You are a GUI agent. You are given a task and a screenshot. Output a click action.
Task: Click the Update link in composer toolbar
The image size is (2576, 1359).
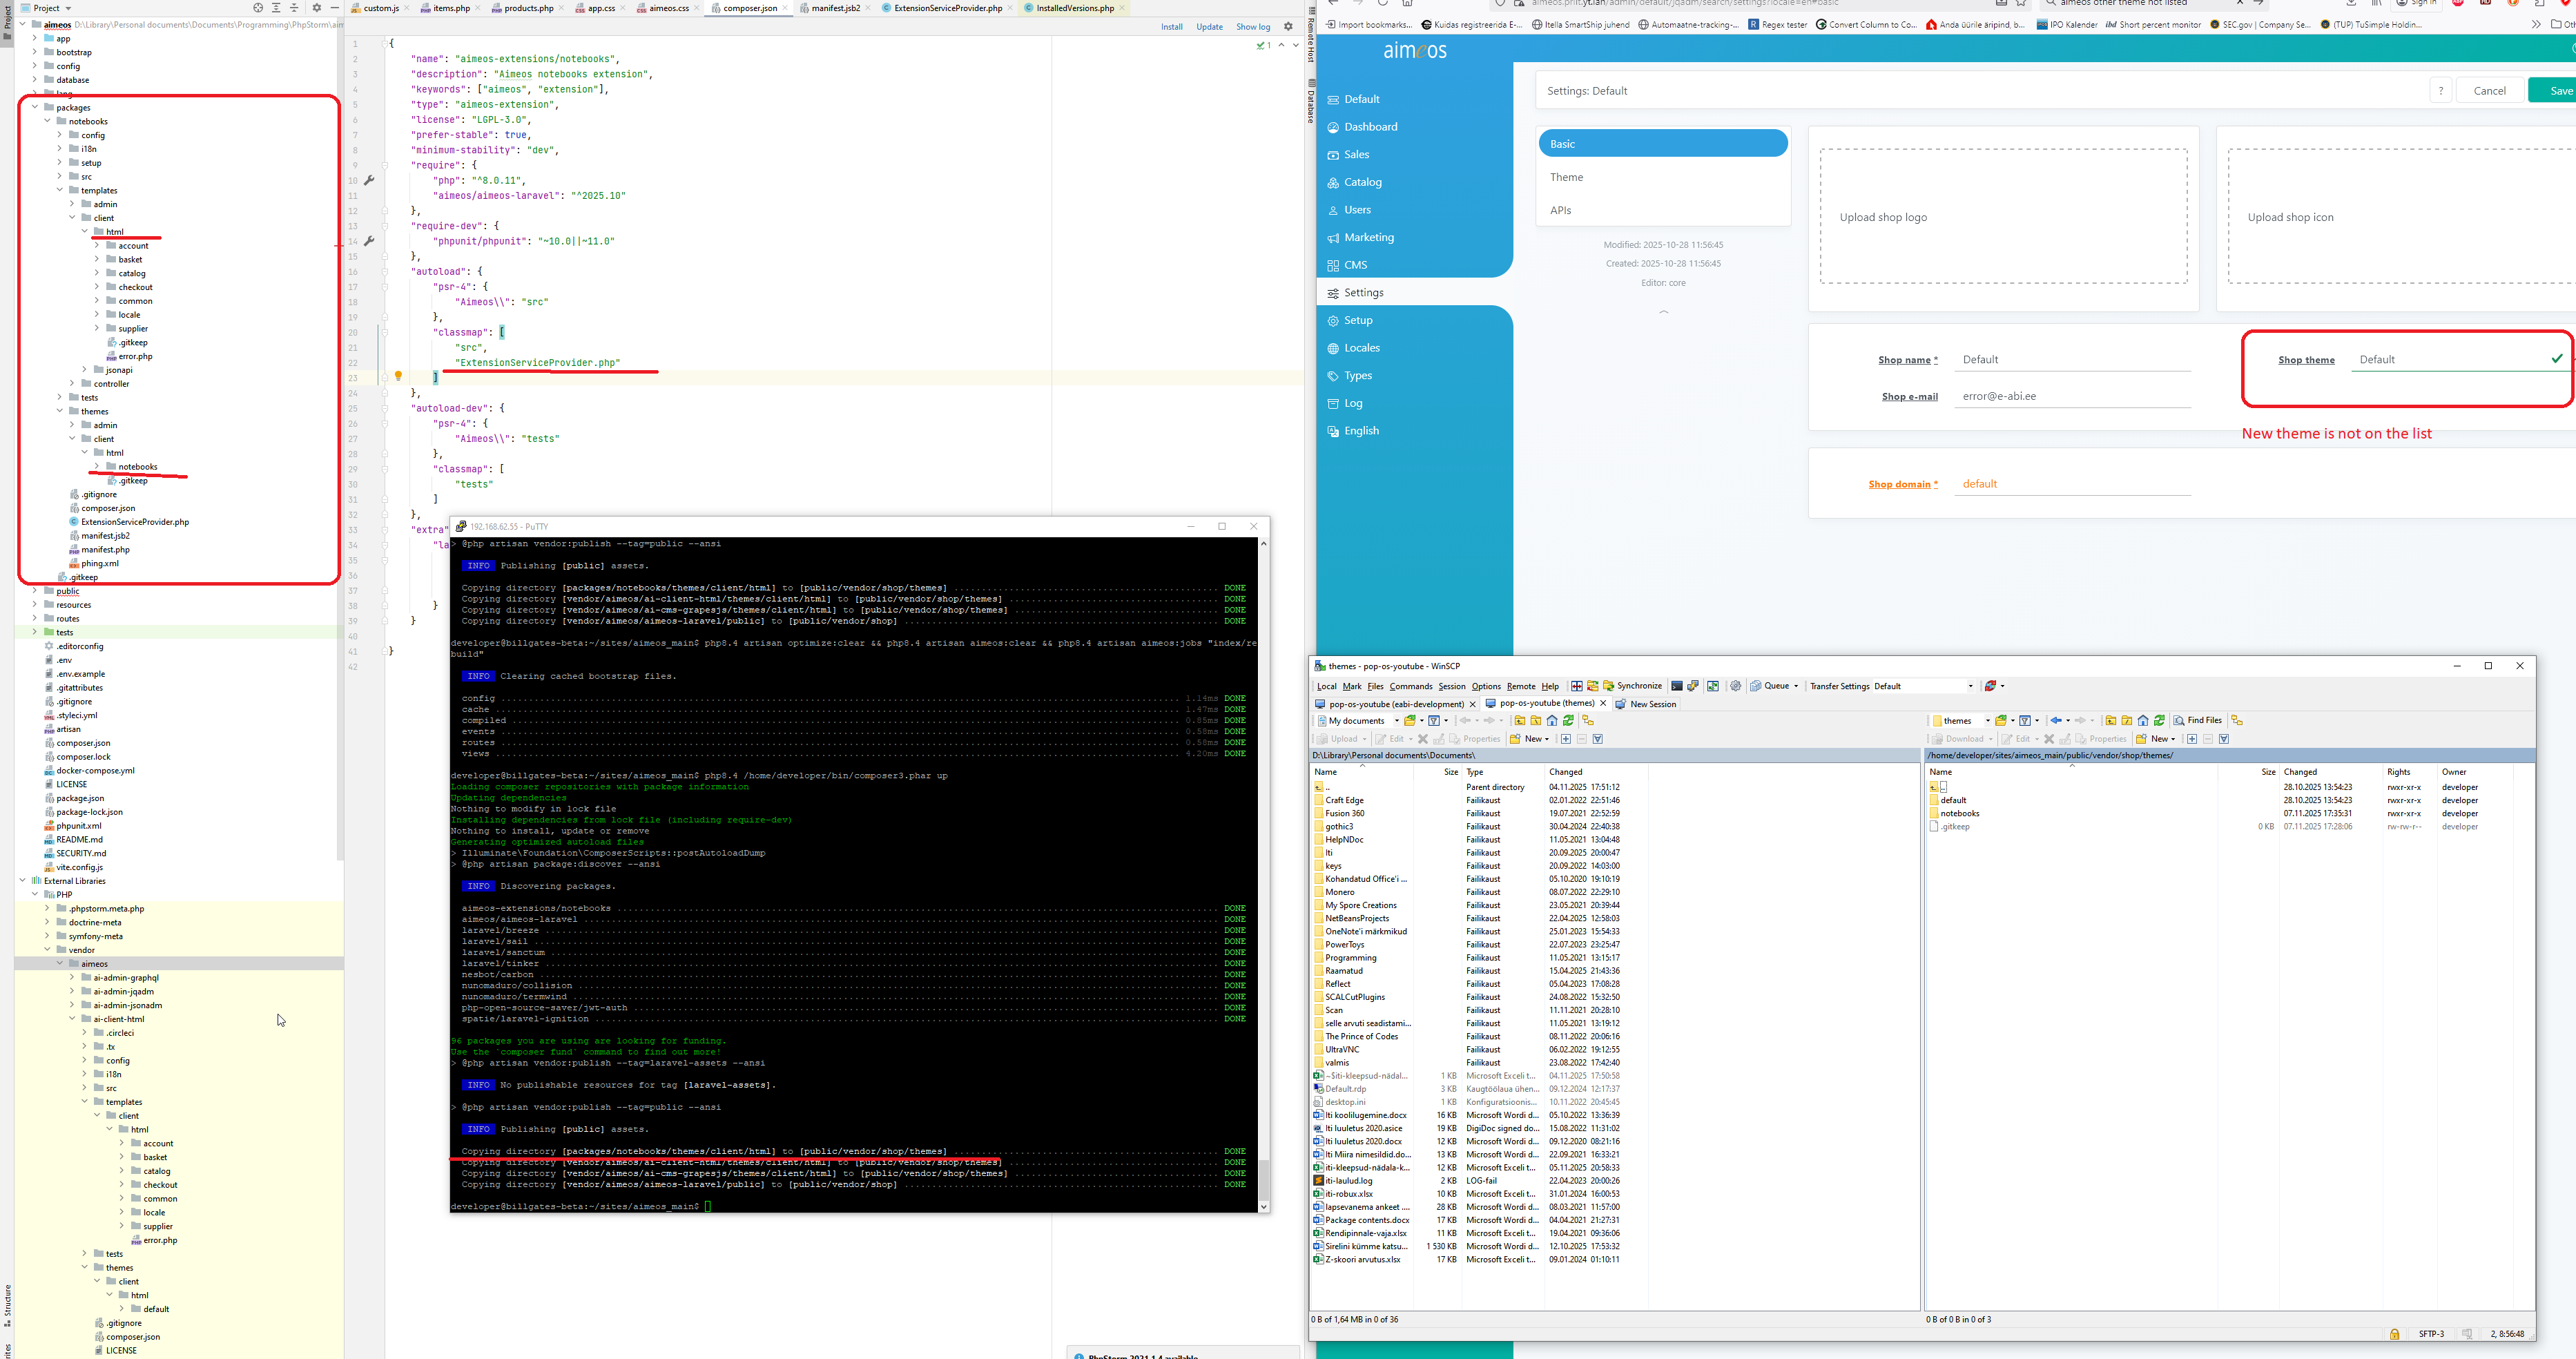1209,27
